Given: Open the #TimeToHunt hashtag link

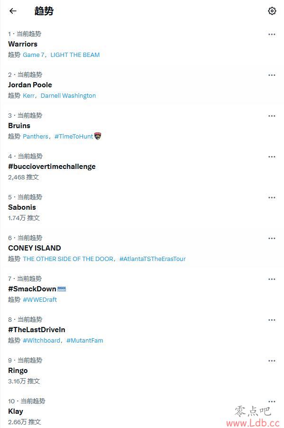Looking at the screenshot, I should coord(74,137).
